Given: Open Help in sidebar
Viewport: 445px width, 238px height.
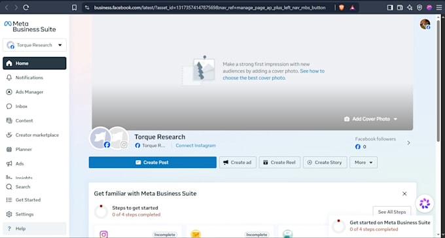Looking at the screenshot, I should [x=35, y=228].
